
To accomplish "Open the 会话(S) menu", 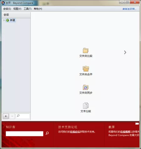I will pyautogui.click(x=7, y=9).
